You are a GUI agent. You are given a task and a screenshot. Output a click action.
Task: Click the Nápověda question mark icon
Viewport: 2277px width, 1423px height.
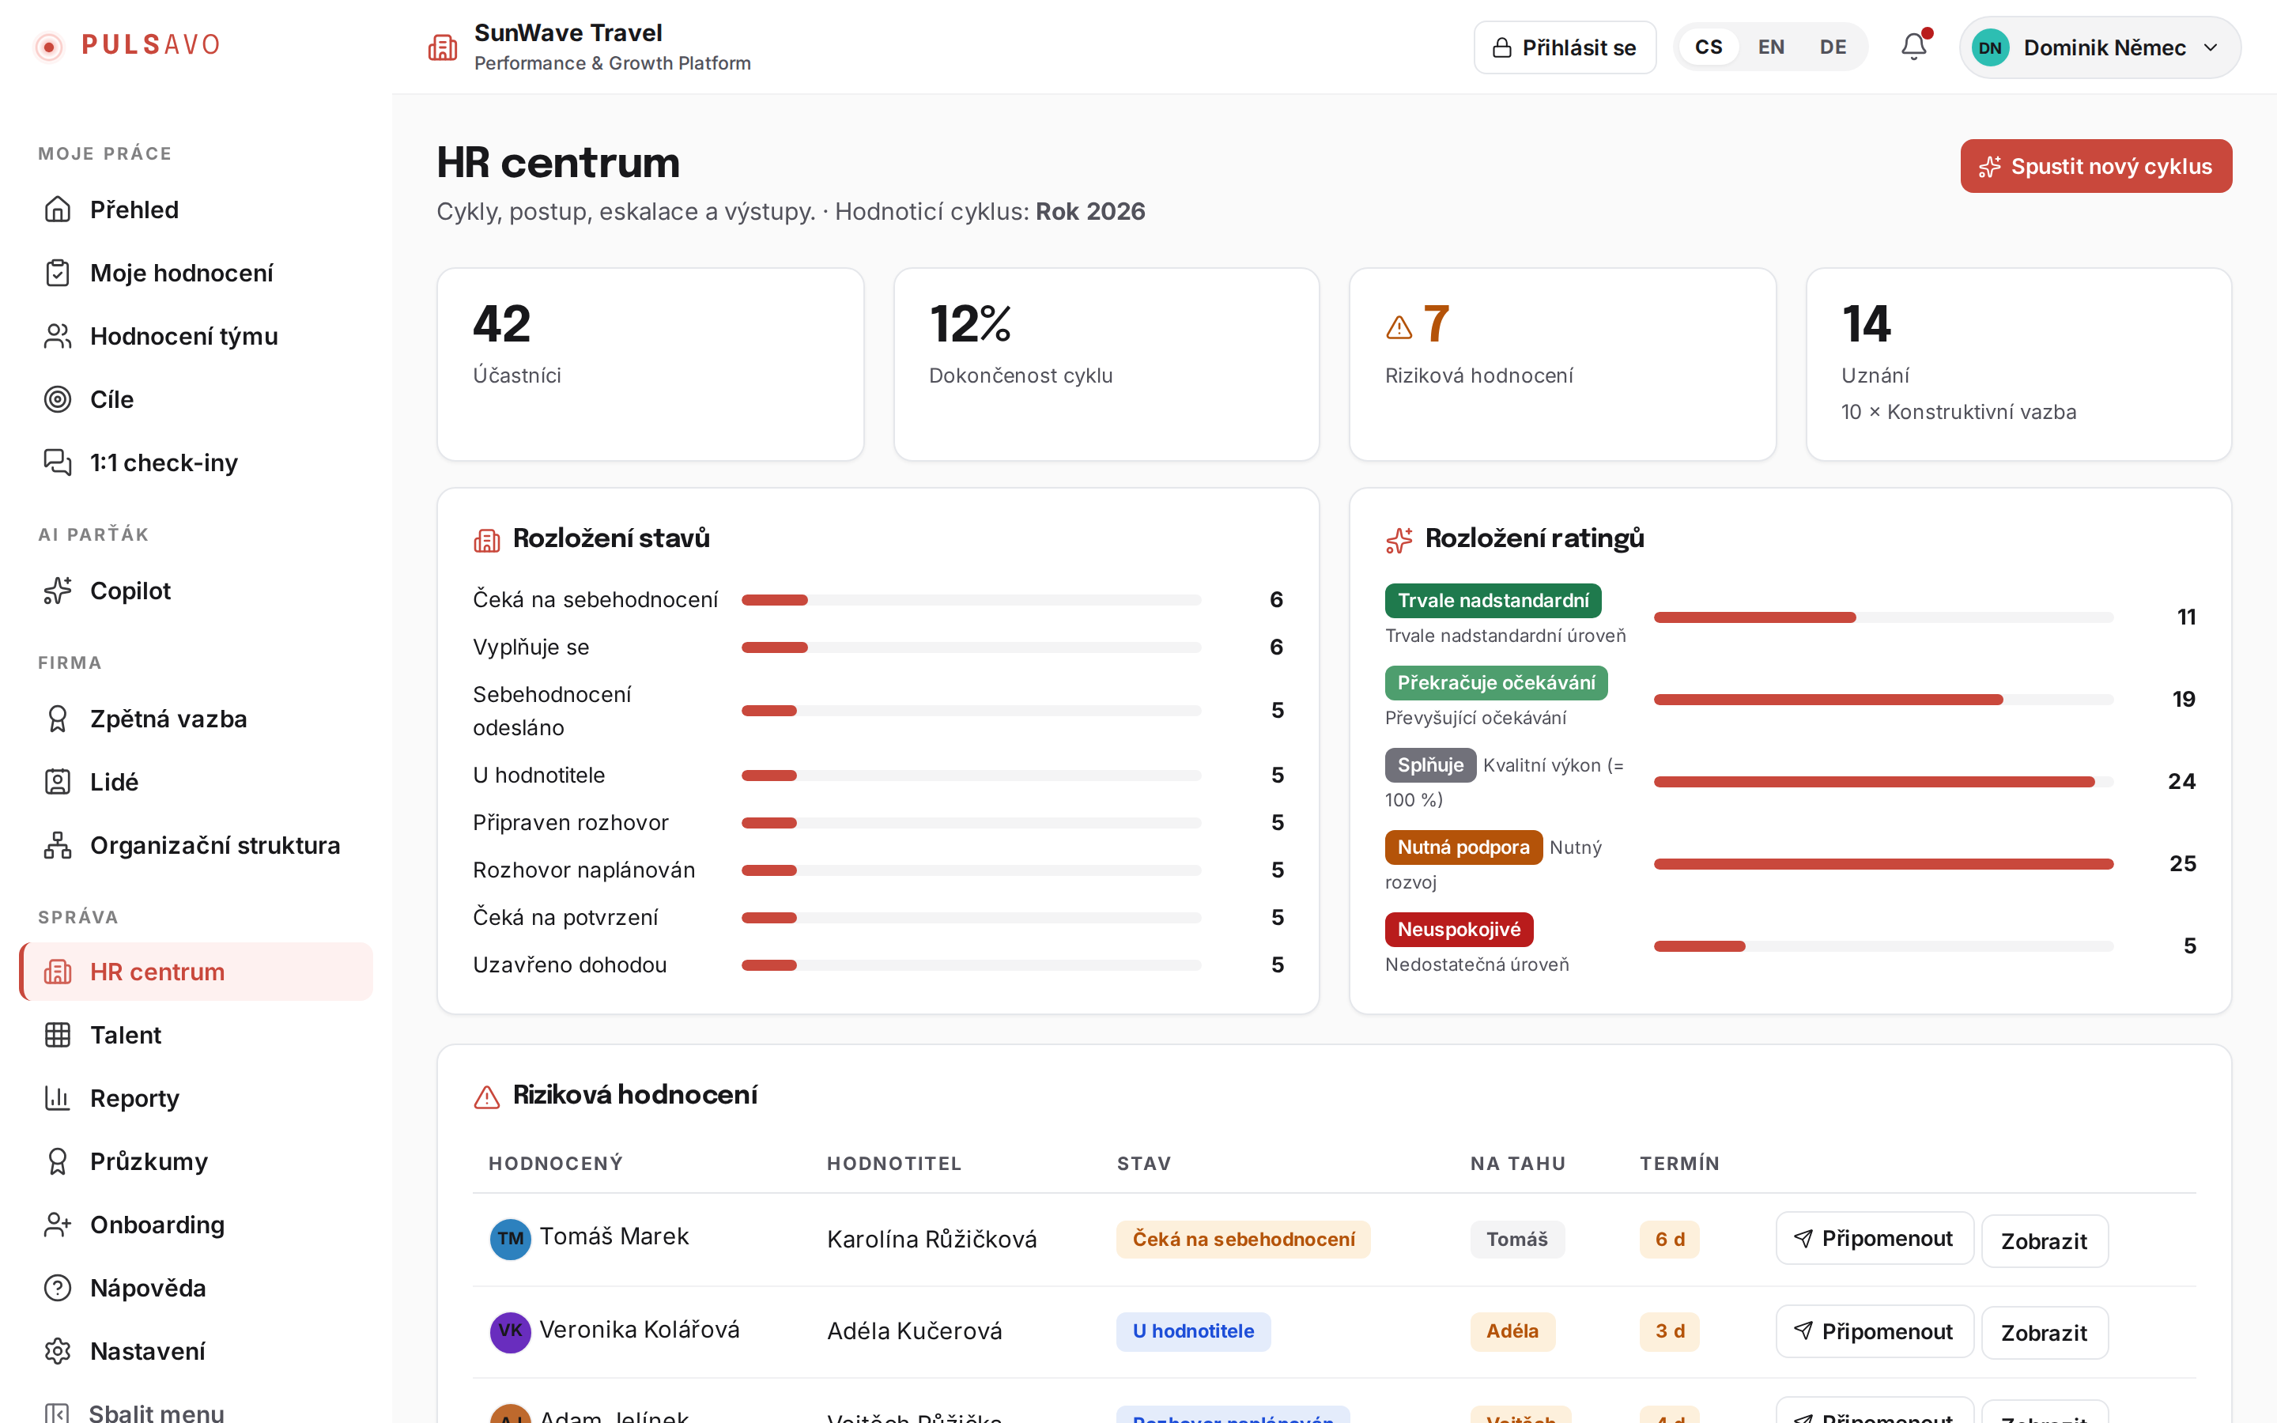58,1288
